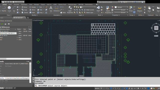Click the TOP face of ViewCube
The height and width of the screenshot is (90, 160).
click(156, 28)
